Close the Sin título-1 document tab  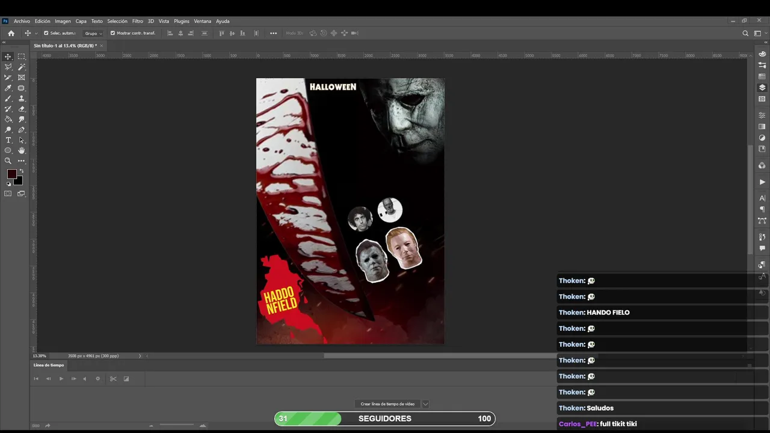coord(101,46)
